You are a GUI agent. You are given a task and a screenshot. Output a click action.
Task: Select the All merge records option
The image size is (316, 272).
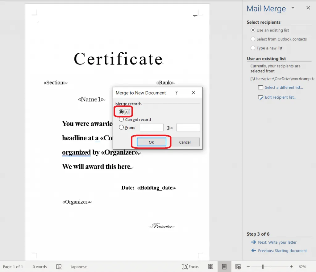[x=121, y=112]
